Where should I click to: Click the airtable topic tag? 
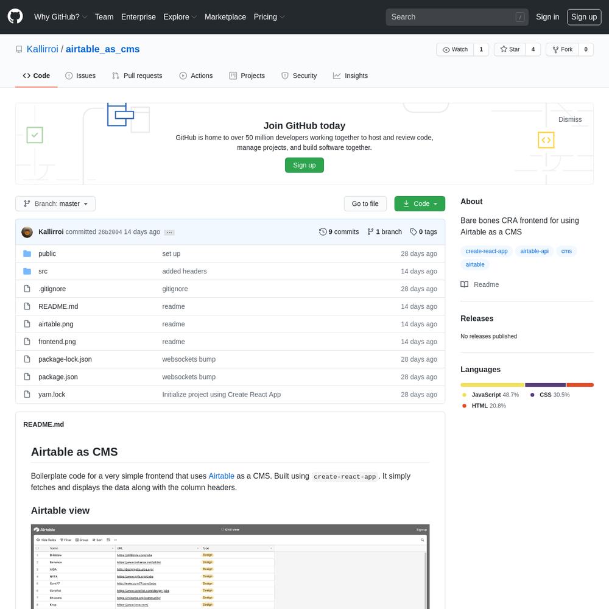[x=475, y=264]
